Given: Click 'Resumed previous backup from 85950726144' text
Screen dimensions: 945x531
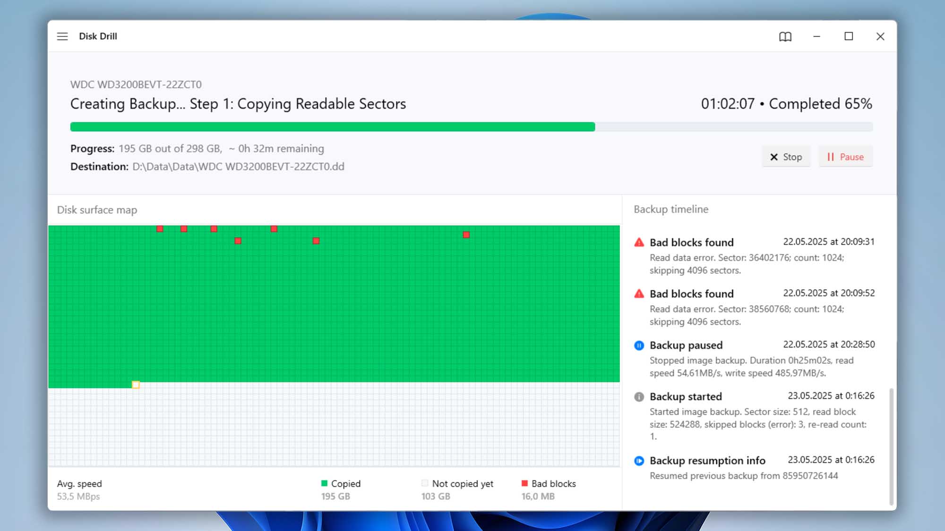Looking at the screenshot, I should (x=744, y=476).
